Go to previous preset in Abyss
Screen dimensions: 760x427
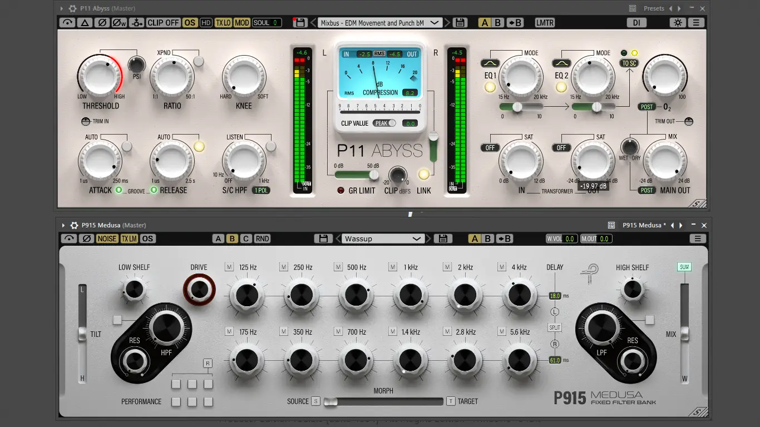pos(313,23)
